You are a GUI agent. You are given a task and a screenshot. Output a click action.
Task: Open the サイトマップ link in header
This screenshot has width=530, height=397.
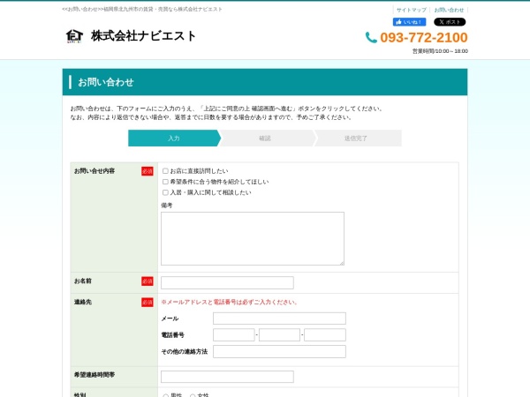[x=412, y=10]
